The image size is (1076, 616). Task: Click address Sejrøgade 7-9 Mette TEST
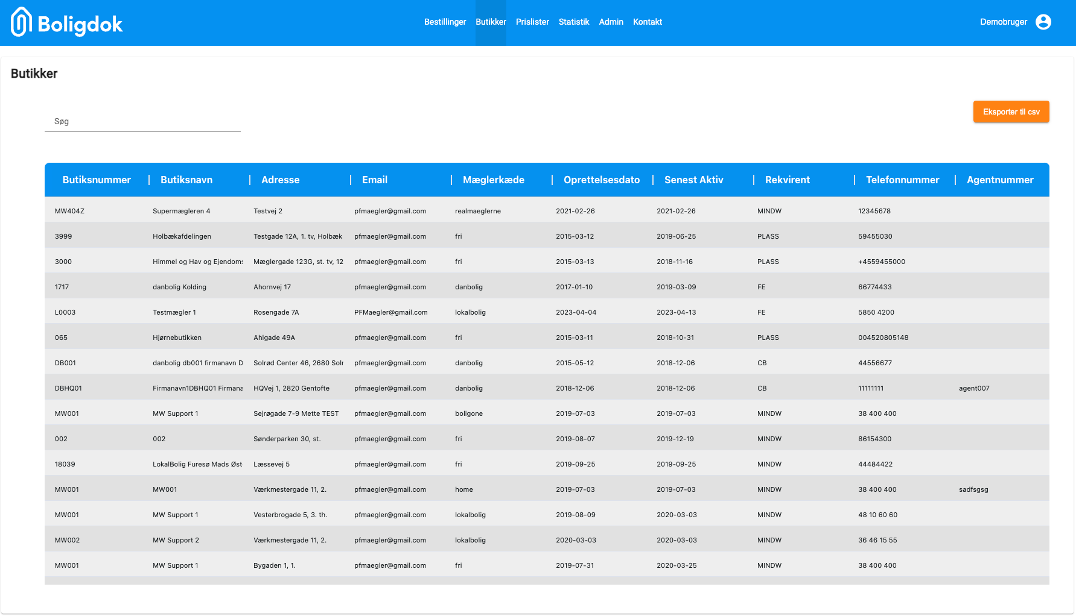pyautogui.click(x=296, y=413)
